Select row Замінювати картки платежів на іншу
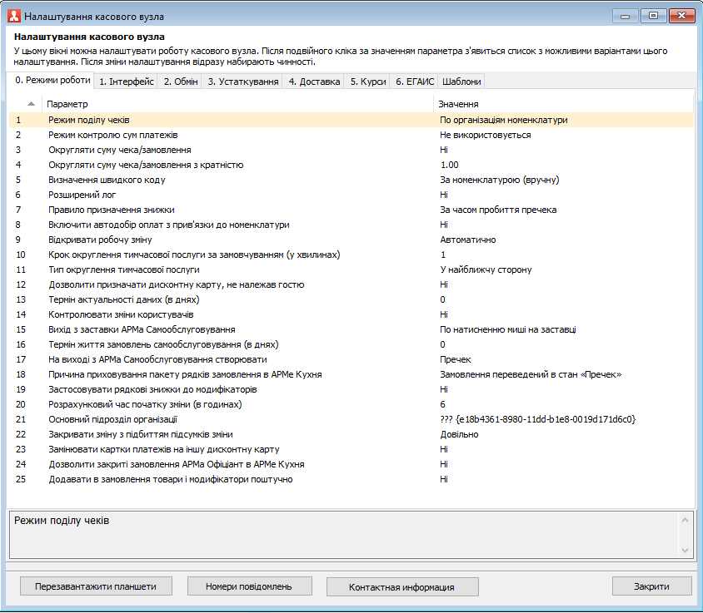Screen dimensions: 703x613 351,450
